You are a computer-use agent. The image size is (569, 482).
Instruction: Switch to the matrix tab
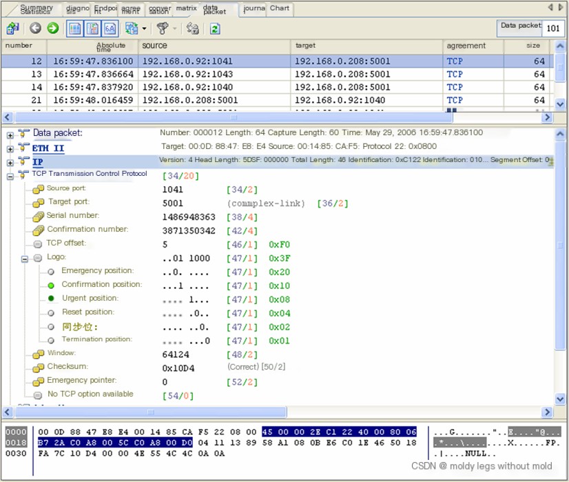tap(186, 8)
